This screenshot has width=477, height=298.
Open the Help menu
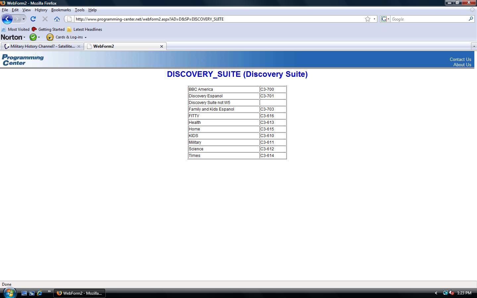(x=92, y=10)
